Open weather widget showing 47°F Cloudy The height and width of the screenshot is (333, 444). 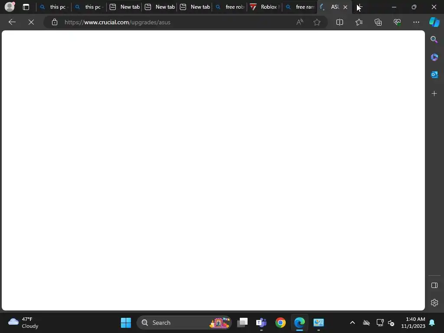(x=23, y=323)
